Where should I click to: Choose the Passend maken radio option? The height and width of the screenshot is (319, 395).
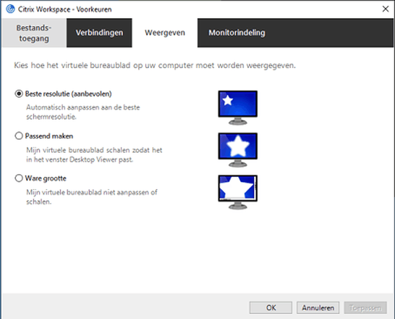pyautogui.click(x=19, y=136)
